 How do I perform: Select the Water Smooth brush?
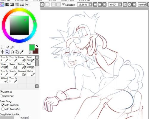[x=4, y=66]
